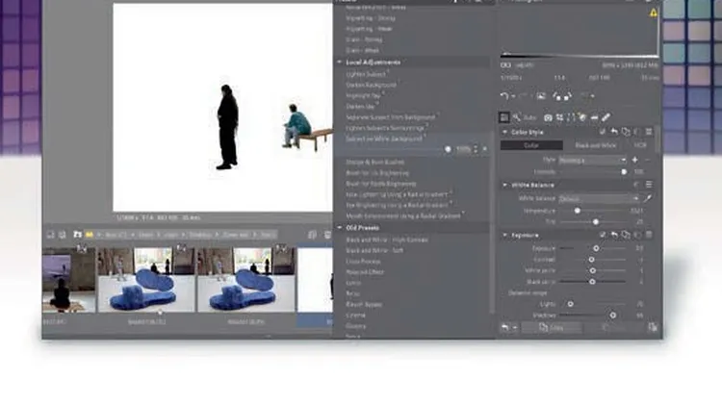Open the White Balance section menu
The image size is (722, 405).
[x=649, y=185]
